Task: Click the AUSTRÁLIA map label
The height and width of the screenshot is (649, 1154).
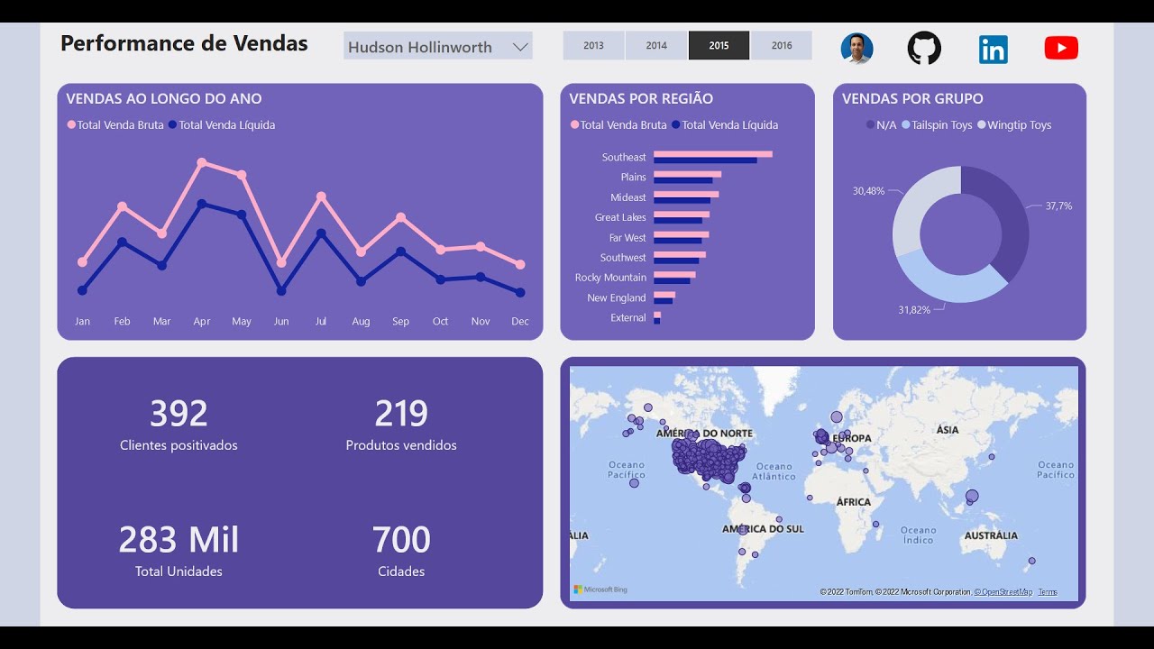Action: [x=991, y=535]
